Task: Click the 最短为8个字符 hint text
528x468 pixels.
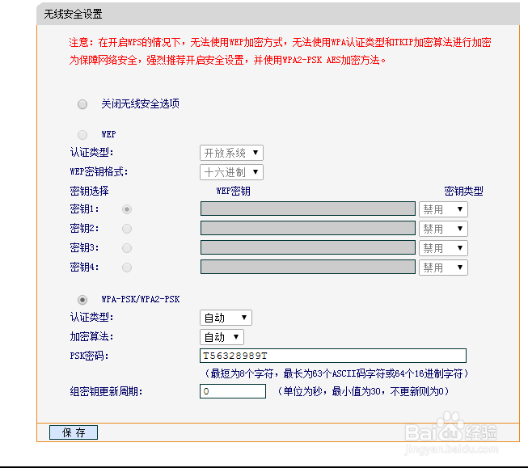Action: pyautogui.click(x=336, y=373)
